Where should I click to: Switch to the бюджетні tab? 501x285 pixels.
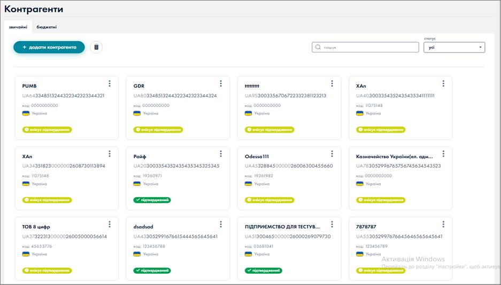click(x=47, y=27)
